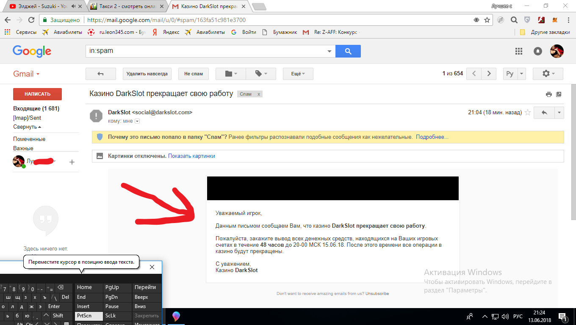Open the Важные folder

pyautogui.click(x=23, y=148)
